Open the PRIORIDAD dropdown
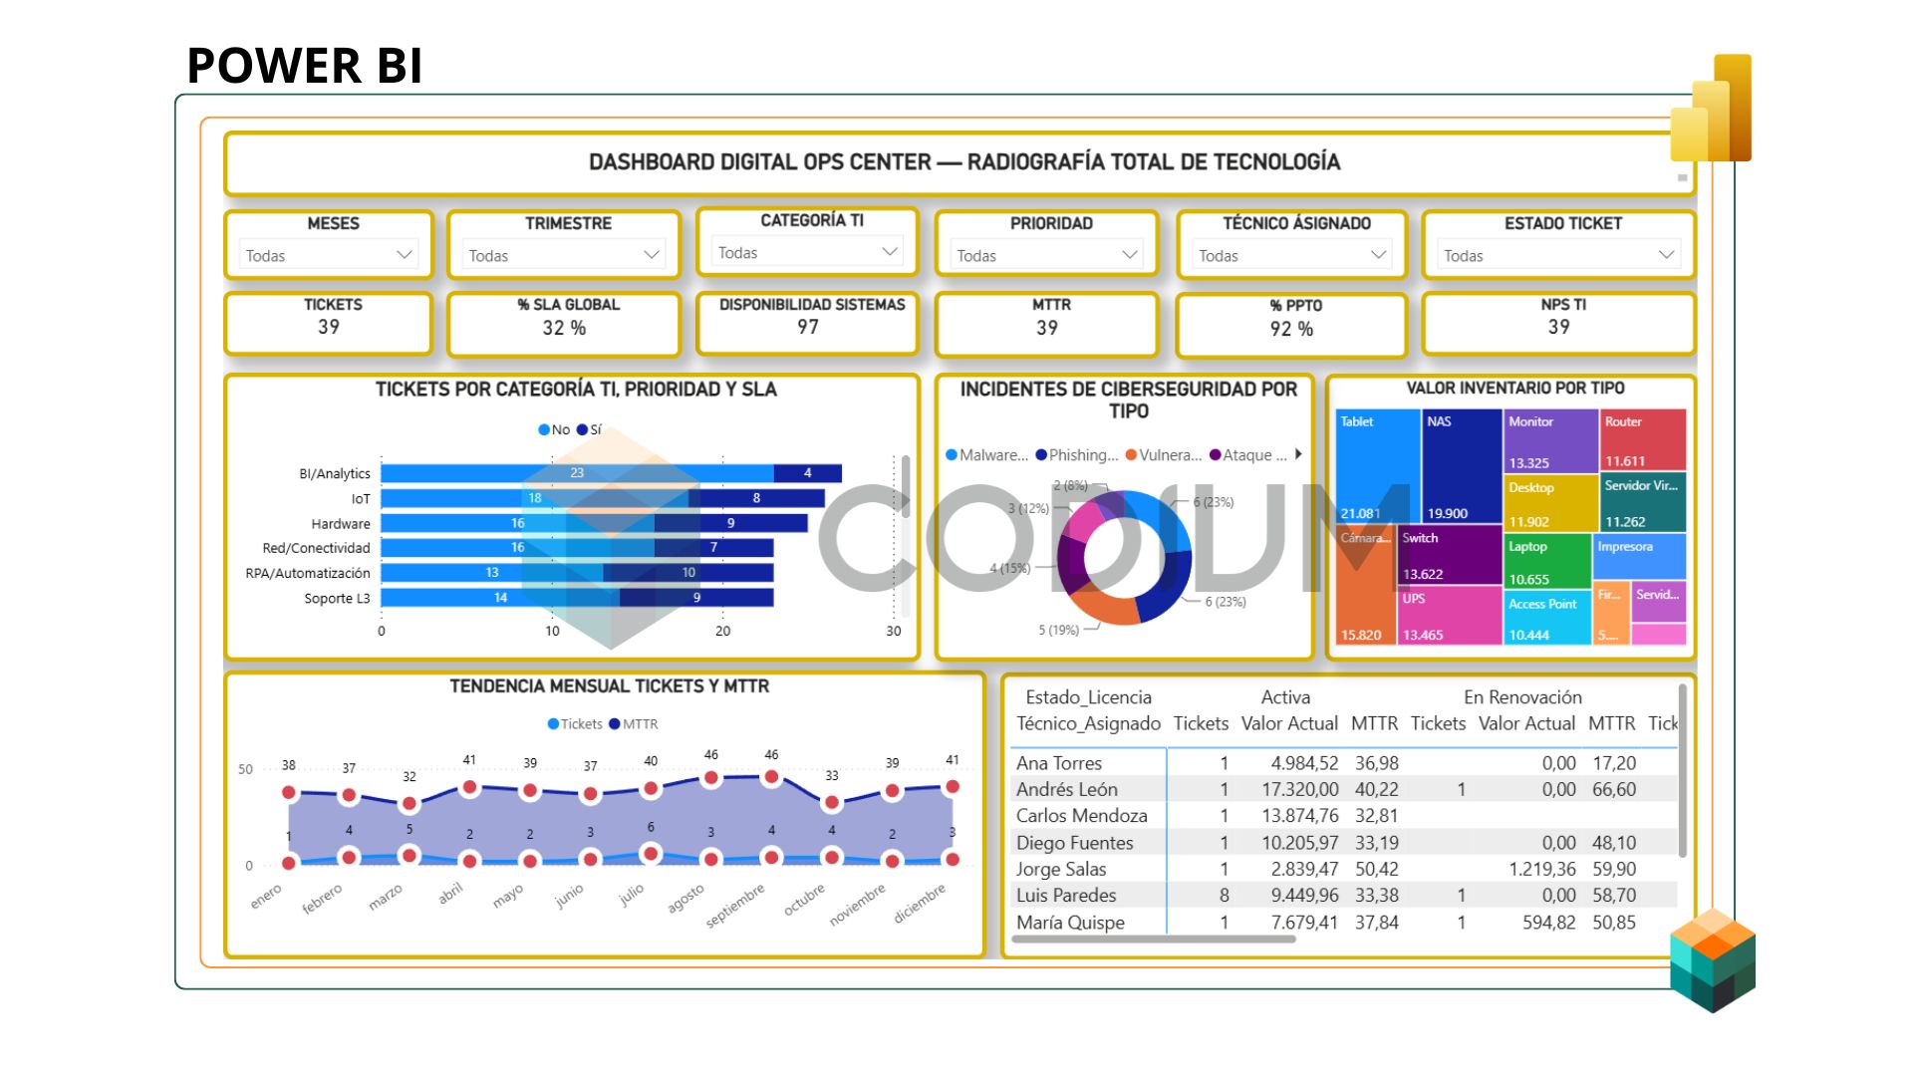This screenshot has height=1076, width=1913. coord(1047,255)
